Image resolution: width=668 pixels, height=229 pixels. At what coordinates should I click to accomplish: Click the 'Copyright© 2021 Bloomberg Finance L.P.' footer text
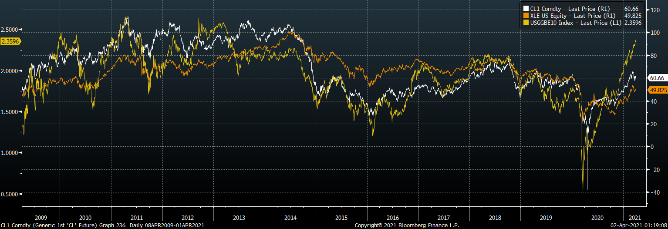point(407,226)
